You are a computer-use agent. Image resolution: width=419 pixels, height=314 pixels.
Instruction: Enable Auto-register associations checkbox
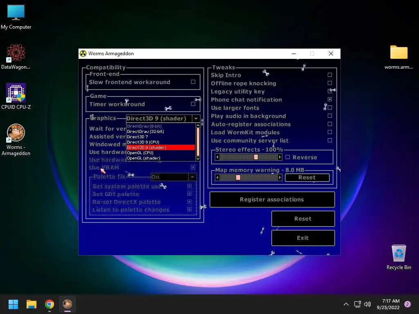(x=330, y=124)
